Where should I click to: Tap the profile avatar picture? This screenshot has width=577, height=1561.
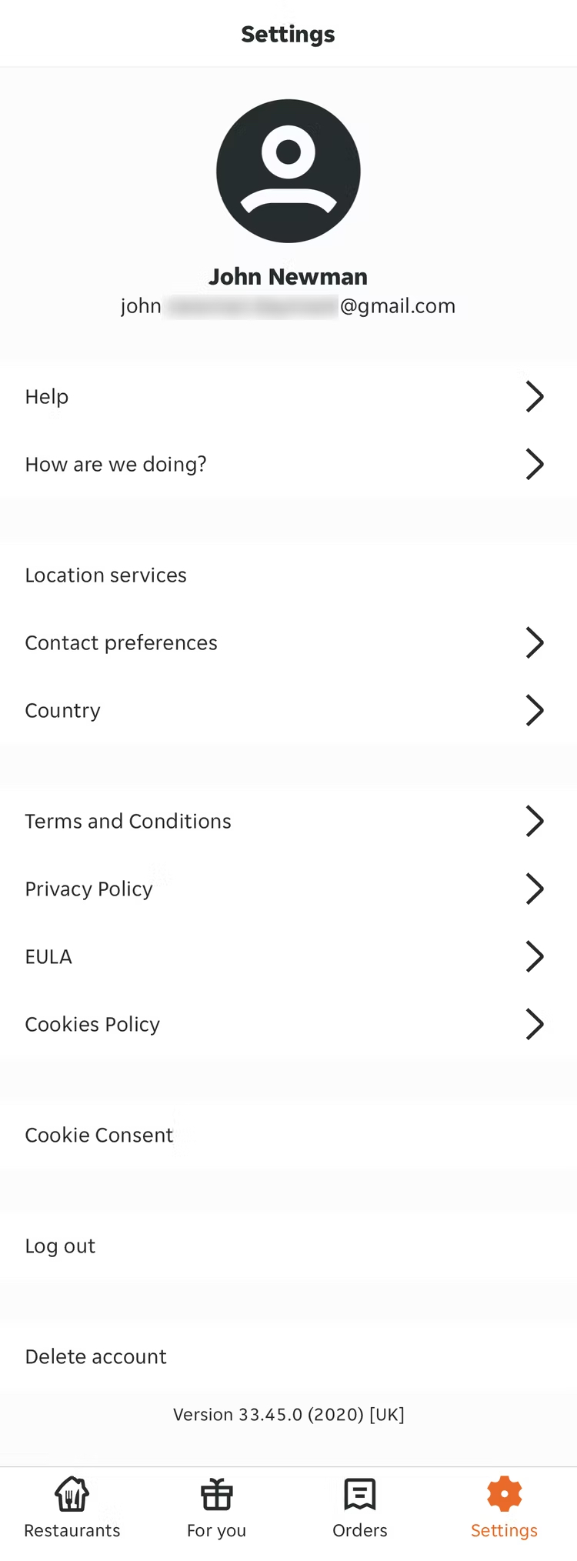[x=288, y=171]
